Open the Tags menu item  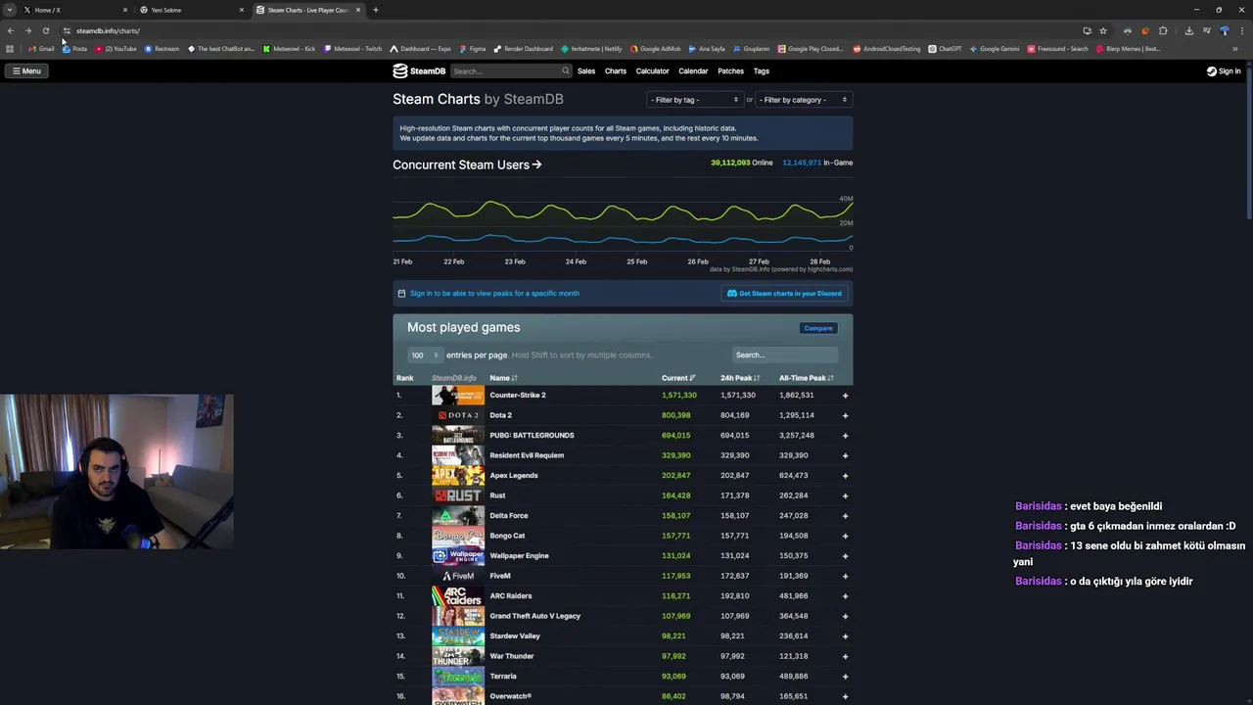(761, 70)
